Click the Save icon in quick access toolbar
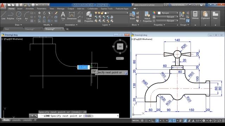Screen dimensions: 225x126 tap(17, 5)
